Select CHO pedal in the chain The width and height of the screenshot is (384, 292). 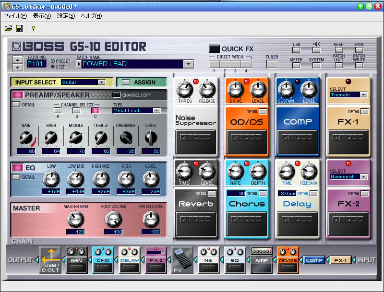(x=103, y=260)
